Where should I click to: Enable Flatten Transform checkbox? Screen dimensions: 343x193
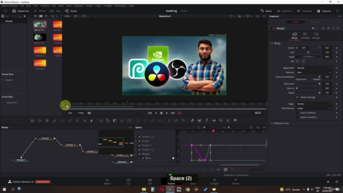click(x=297, y=117)
